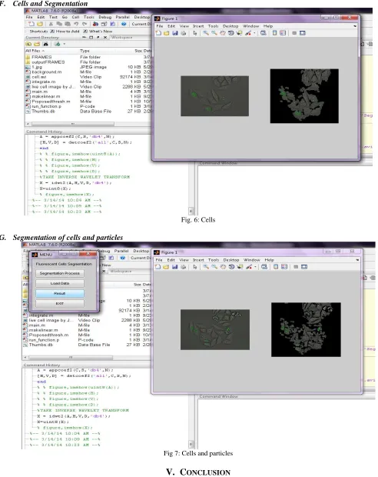The height and width of the screenshot is (477, 378).
Task: Click left cells image in Fig. 6 Figure 1
Action: (215, 96)
